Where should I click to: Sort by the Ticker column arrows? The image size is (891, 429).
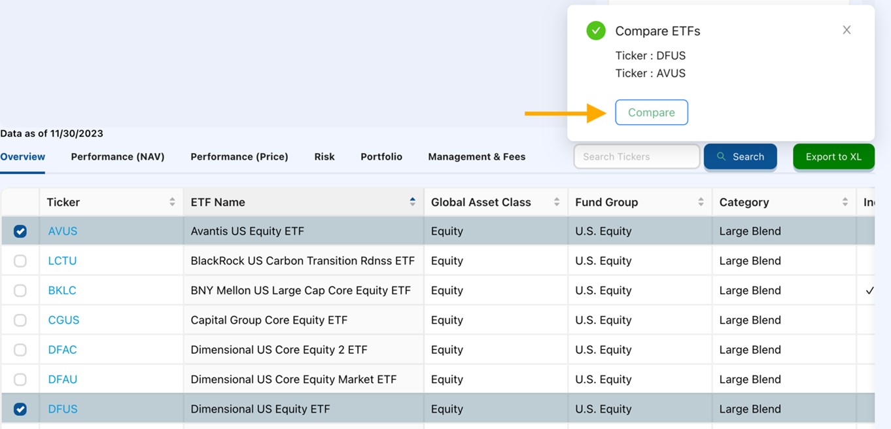click(172, 202)
